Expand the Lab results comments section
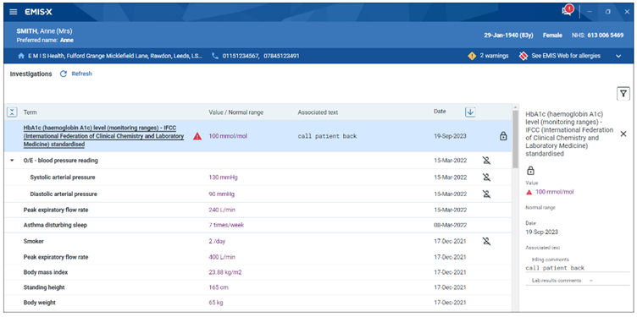Viewport: 637px width, 317px height. click(x=578, y=281)
